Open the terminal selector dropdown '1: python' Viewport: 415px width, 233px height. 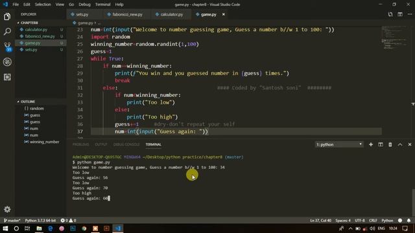339,144
